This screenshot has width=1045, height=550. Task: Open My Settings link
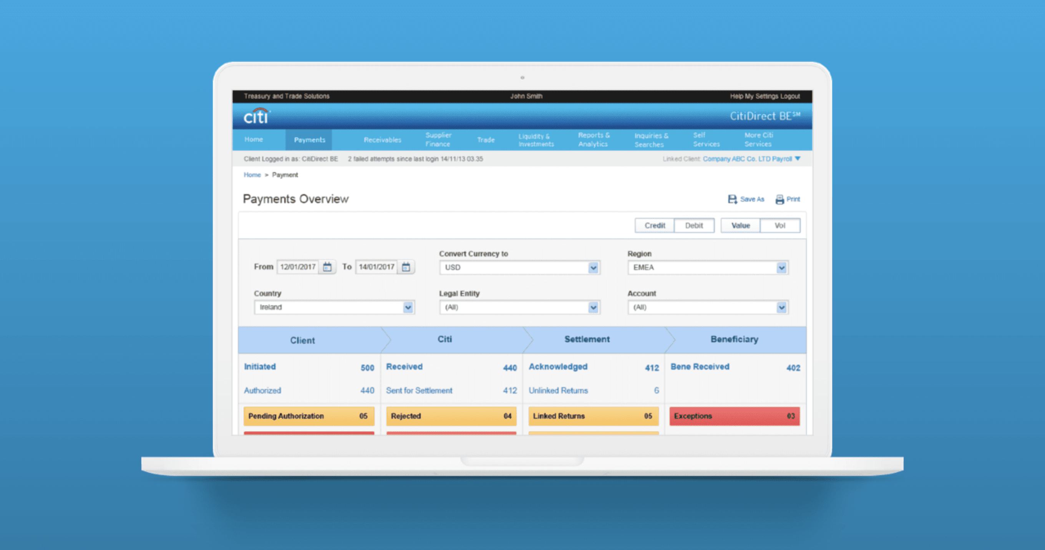click(x=761, y=96)
